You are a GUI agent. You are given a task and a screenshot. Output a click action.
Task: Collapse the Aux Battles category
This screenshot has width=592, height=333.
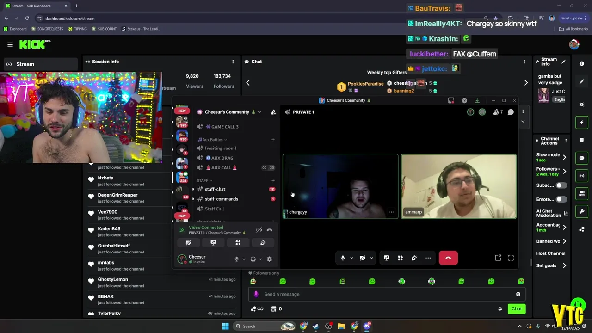point(212,140)
